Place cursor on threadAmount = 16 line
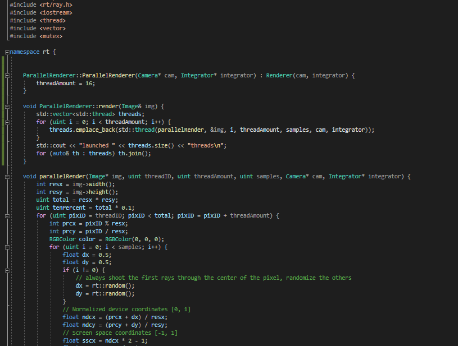458x346 pixels. [66, 84]
